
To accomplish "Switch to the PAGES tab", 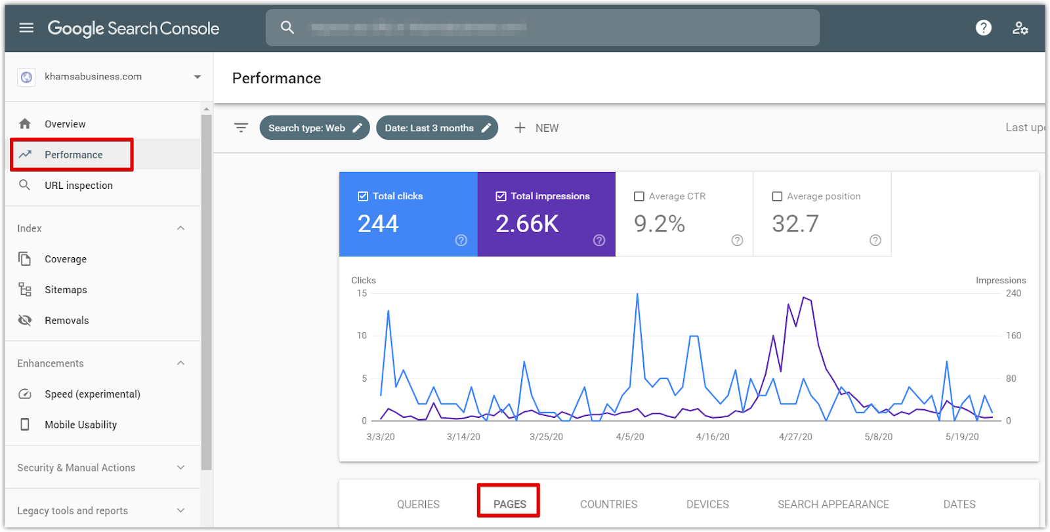I will pyautogui.click(x=510, y=504).
